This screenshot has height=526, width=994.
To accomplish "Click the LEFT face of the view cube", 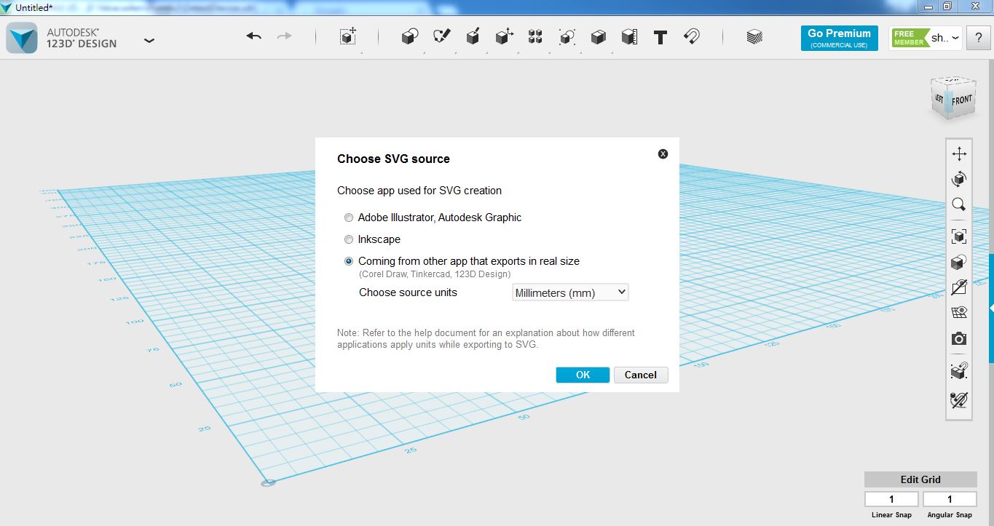I will point(940,99).
